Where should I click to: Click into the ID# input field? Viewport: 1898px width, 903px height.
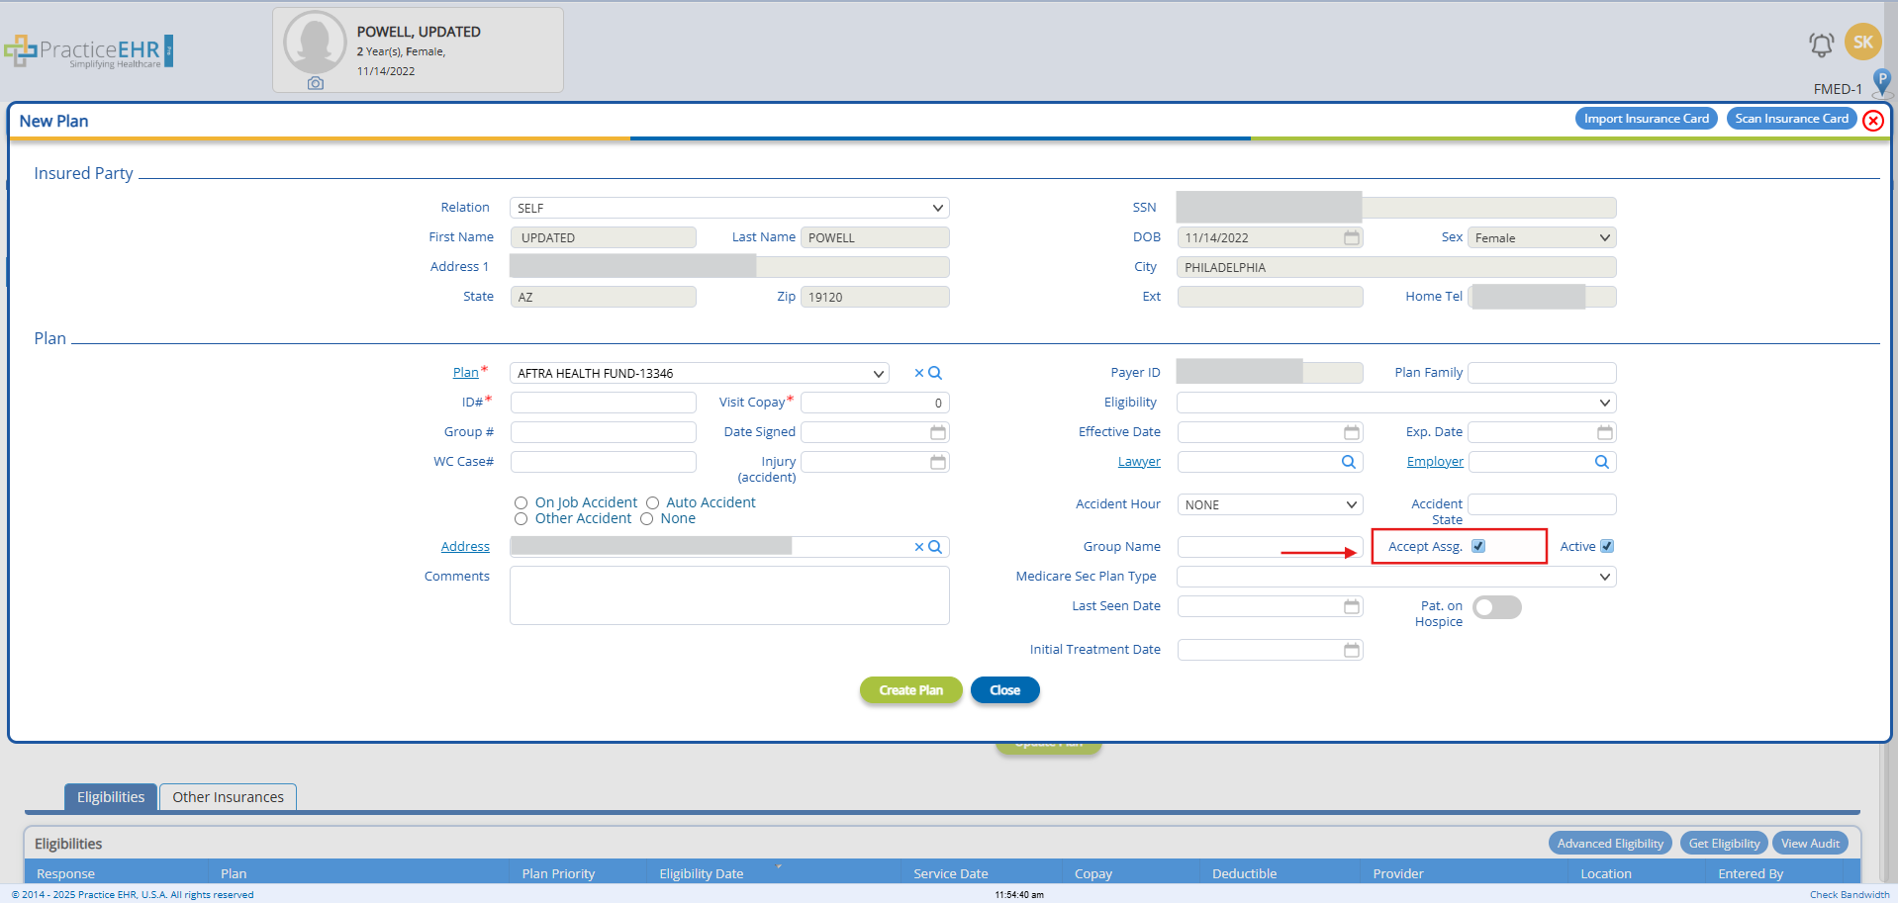coord(603,403)
